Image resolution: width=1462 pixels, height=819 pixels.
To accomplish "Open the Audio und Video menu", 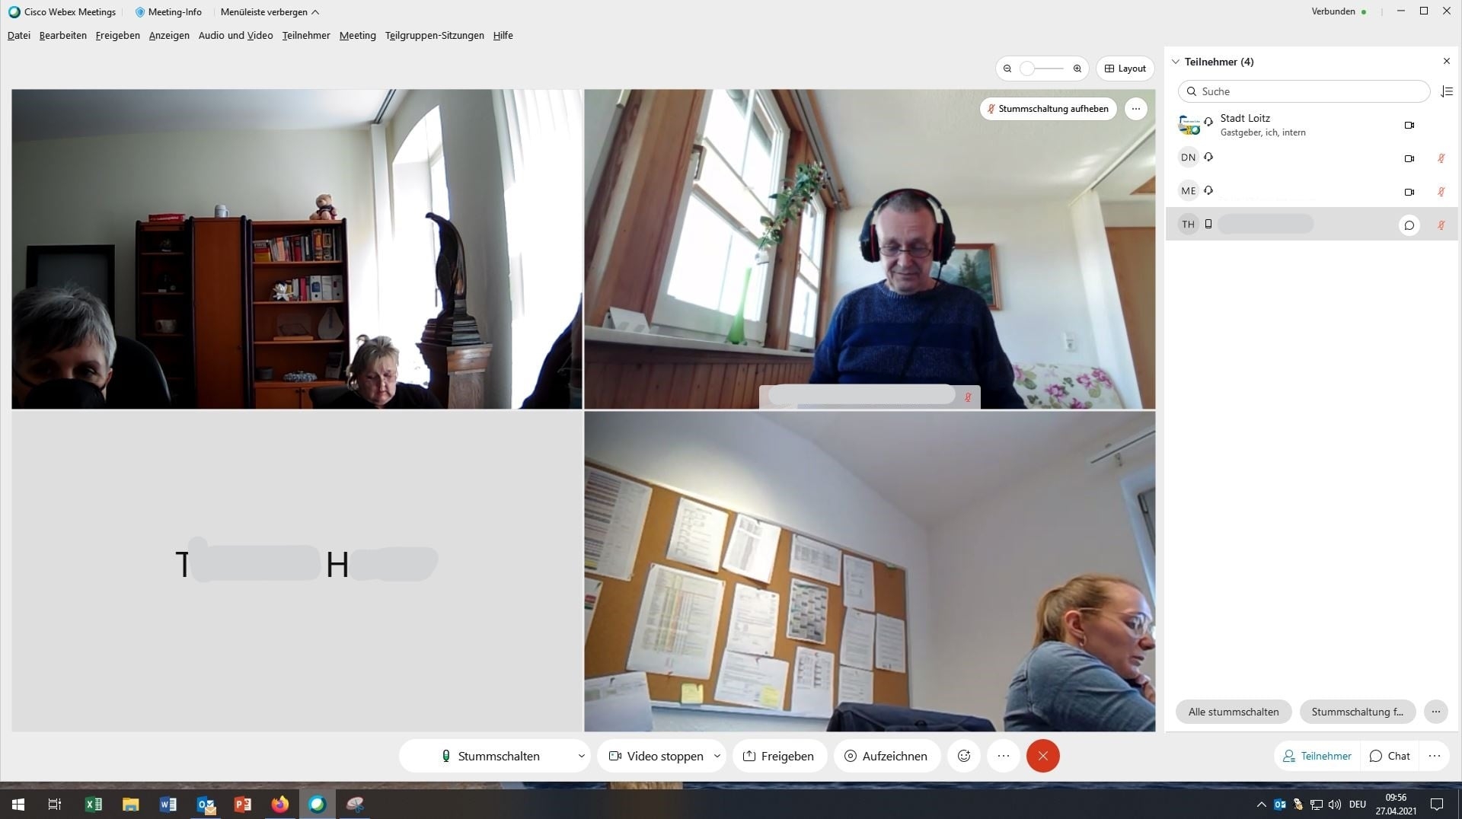I will click(235, 35).
